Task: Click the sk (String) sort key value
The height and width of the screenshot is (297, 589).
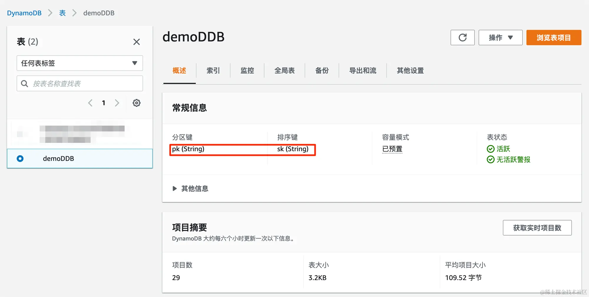Action: 293,149
